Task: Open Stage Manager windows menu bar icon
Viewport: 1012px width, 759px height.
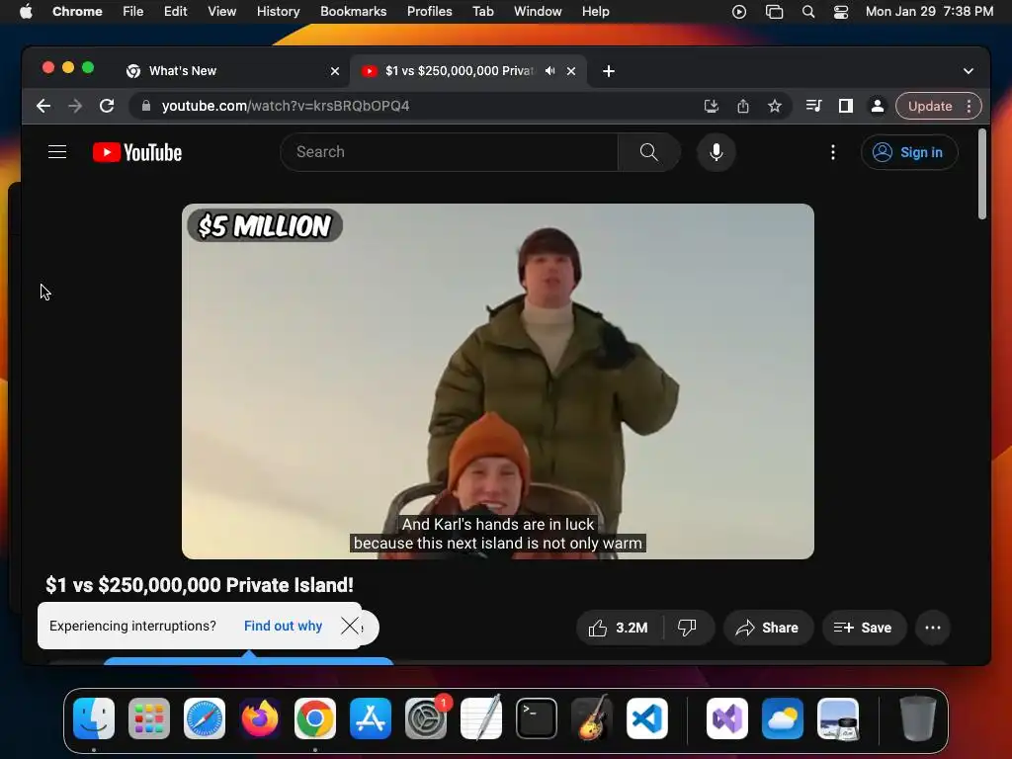Action: 774,12
